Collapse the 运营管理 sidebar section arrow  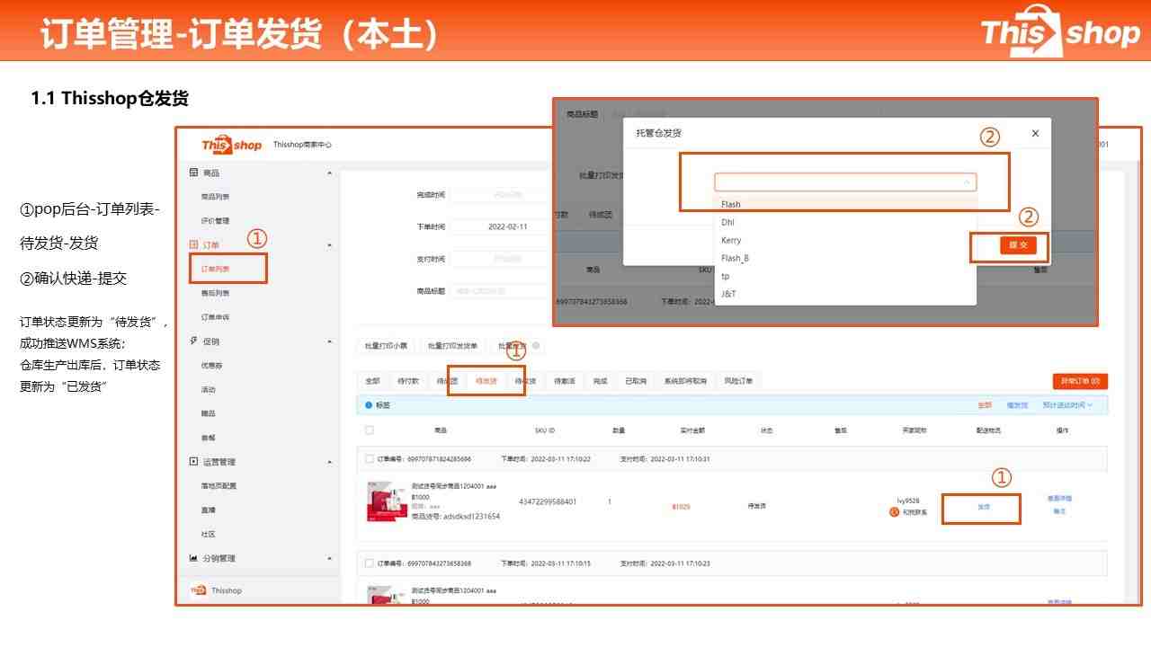tap(329, 462)
